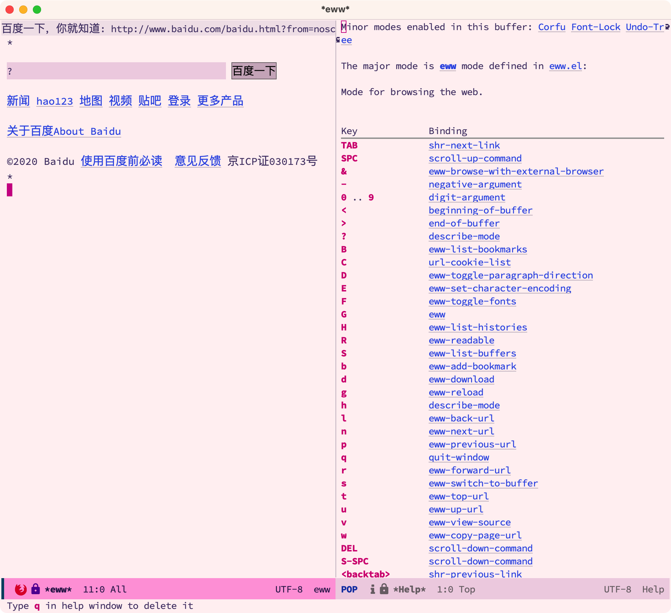
Task: Click the *Help* buffer name in mode line
Action: point(409,589)
